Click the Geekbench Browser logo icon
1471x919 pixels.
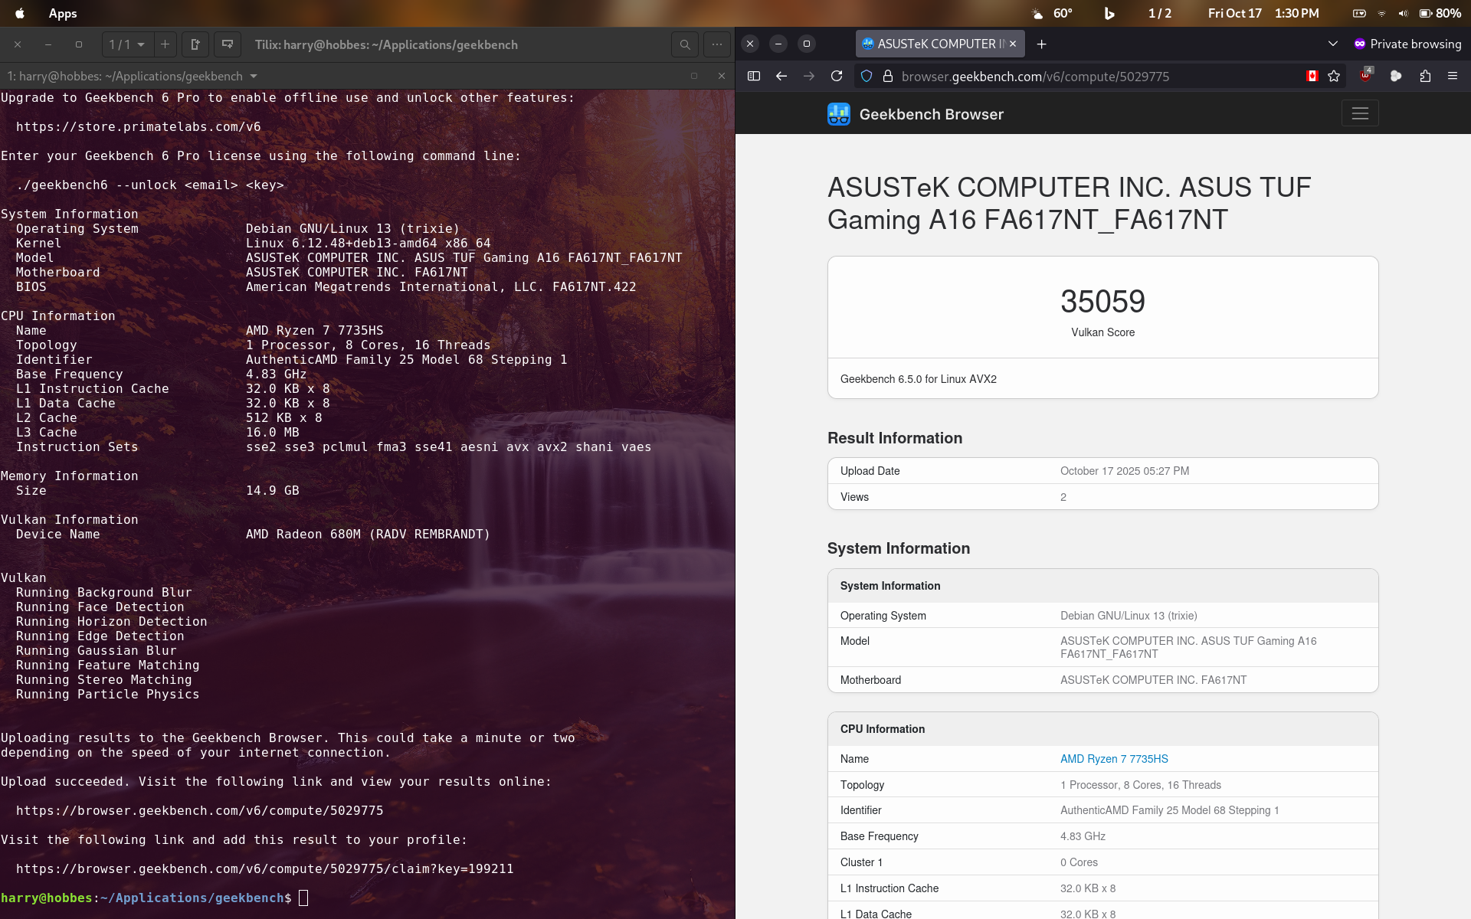[x=839, y=114]
